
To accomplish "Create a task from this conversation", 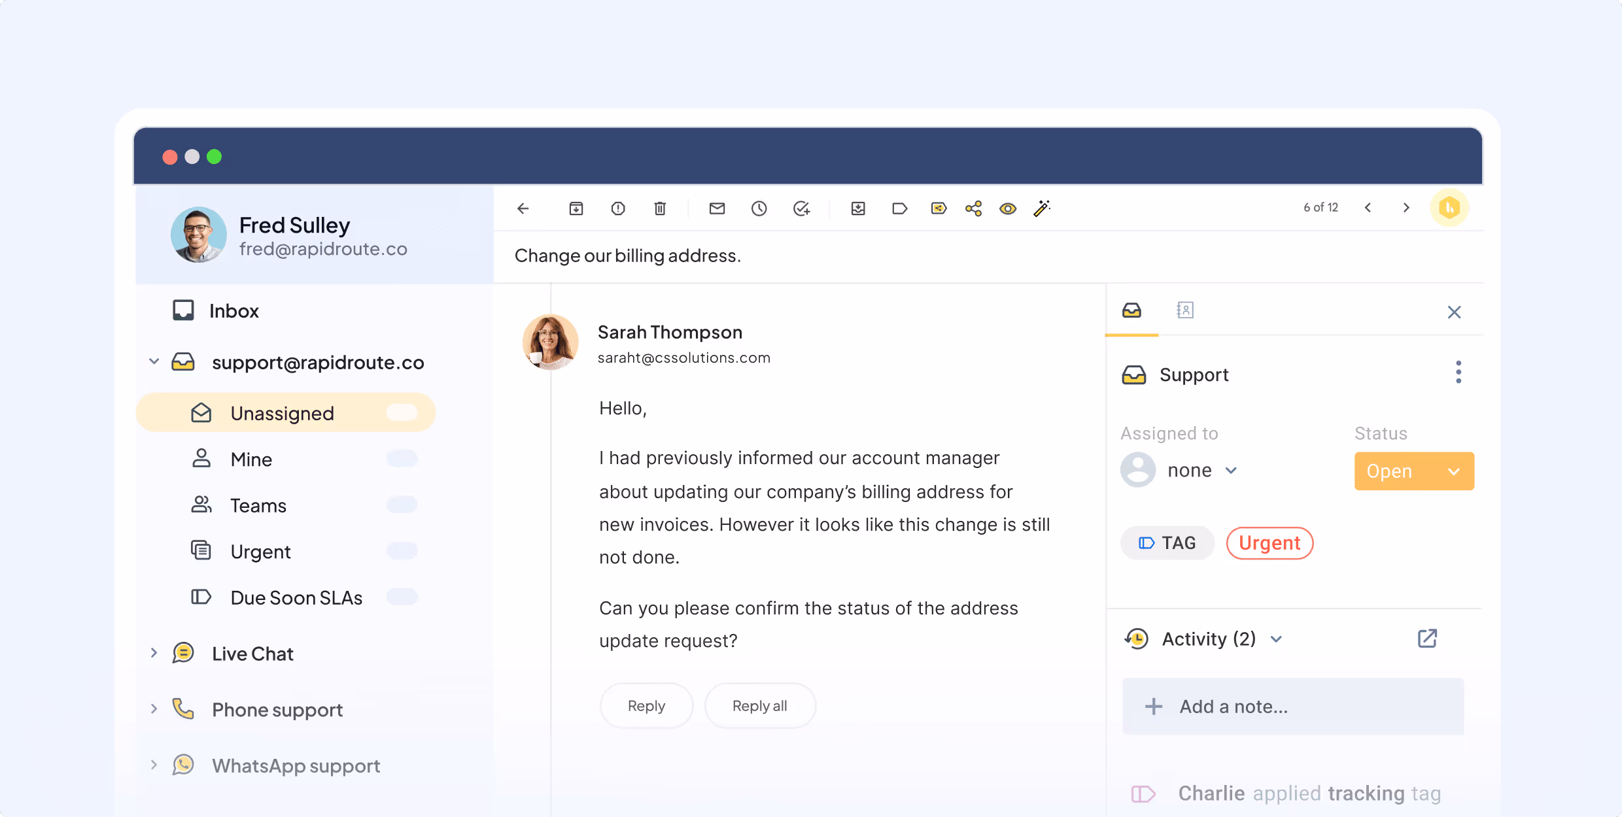I will pos(802,208).
